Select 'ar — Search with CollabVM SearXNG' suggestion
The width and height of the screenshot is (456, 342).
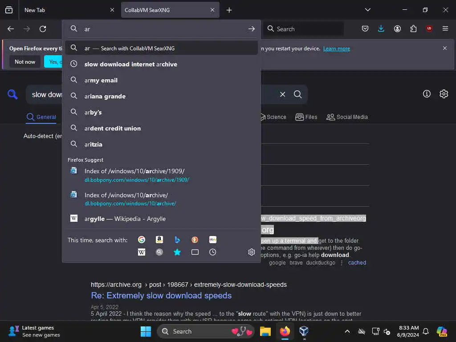pos(161,48)
